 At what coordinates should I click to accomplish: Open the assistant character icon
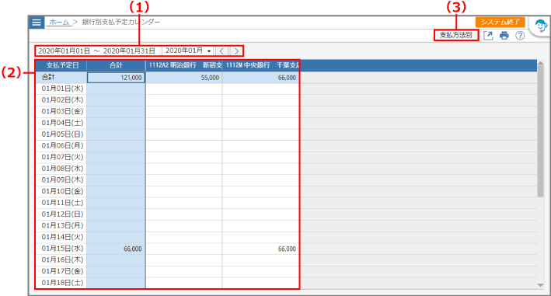point(541,26)
